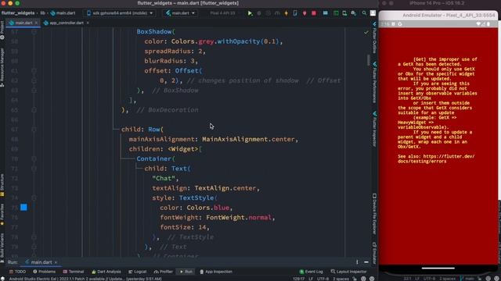
Task: Click the Flutter hot reload lightning icon
Action: (286, 13)
